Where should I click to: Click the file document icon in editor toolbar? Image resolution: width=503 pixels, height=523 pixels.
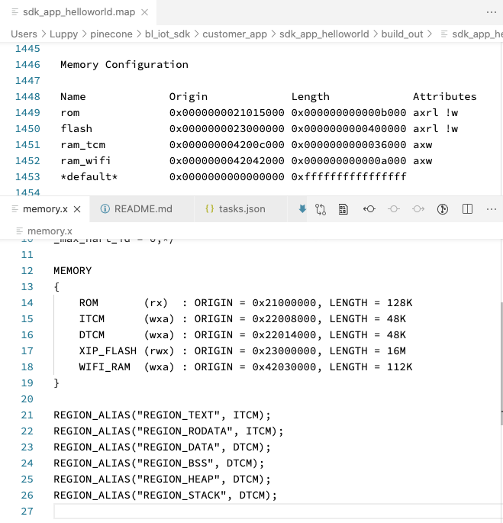[343, 208]
